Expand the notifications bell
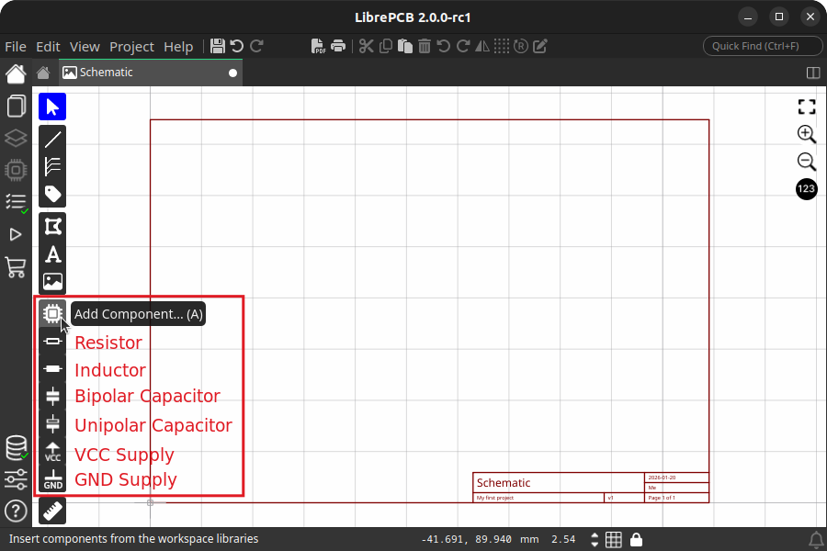 tap(816, 539)
